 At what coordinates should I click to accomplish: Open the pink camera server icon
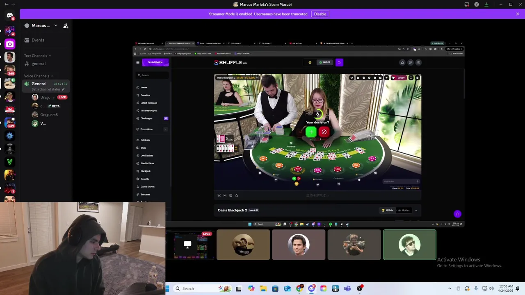9,44
